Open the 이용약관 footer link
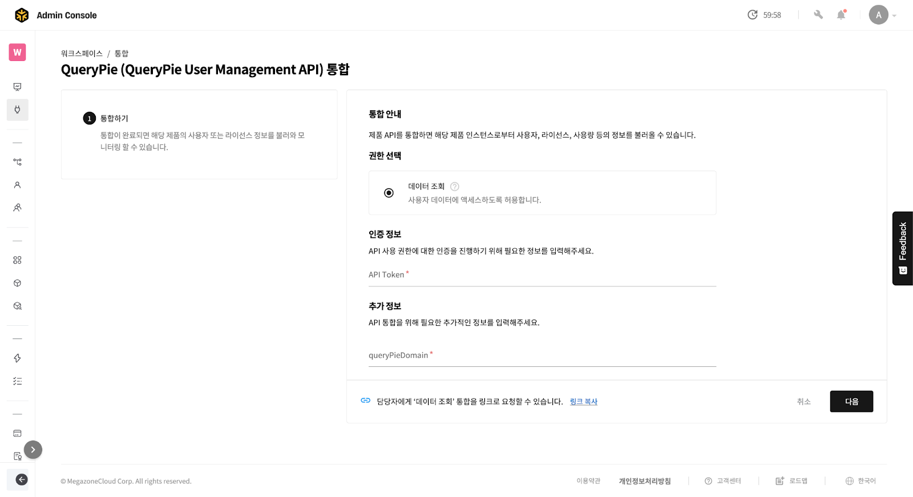This screenshot has width=913, height=497. coord(588,481)
